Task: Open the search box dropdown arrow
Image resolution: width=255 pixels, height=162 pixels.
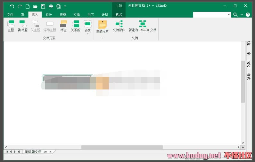Action: 229,15
